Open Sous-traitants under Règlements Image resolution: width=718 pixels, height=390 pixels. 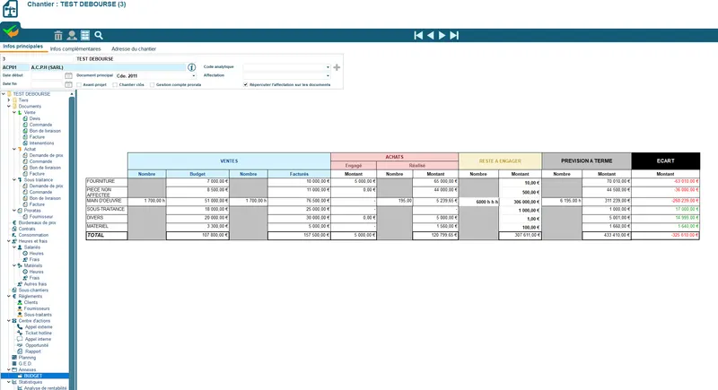pyautogui.click(x=38, y=315)
